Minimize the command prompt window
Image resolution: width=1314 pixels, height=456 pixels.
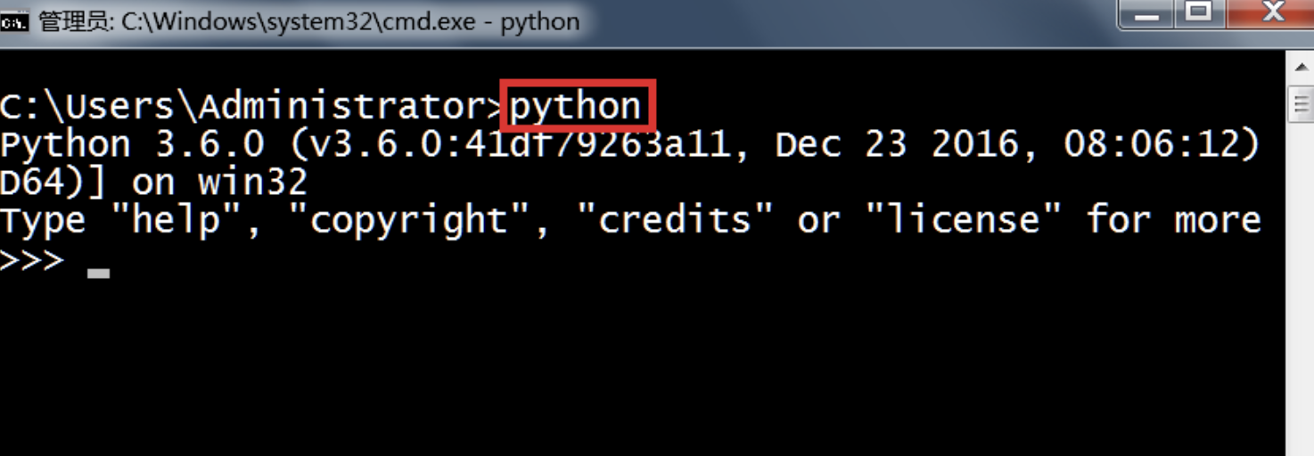click(x=1146, y=14)
